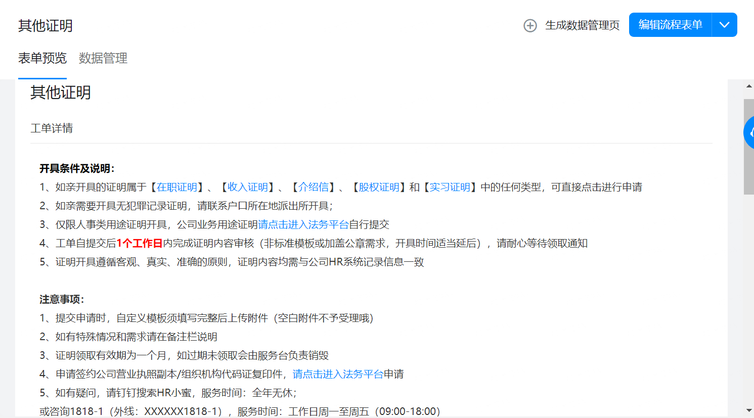
Task: Open the 在职证明 link
Action: coord(177,187)
